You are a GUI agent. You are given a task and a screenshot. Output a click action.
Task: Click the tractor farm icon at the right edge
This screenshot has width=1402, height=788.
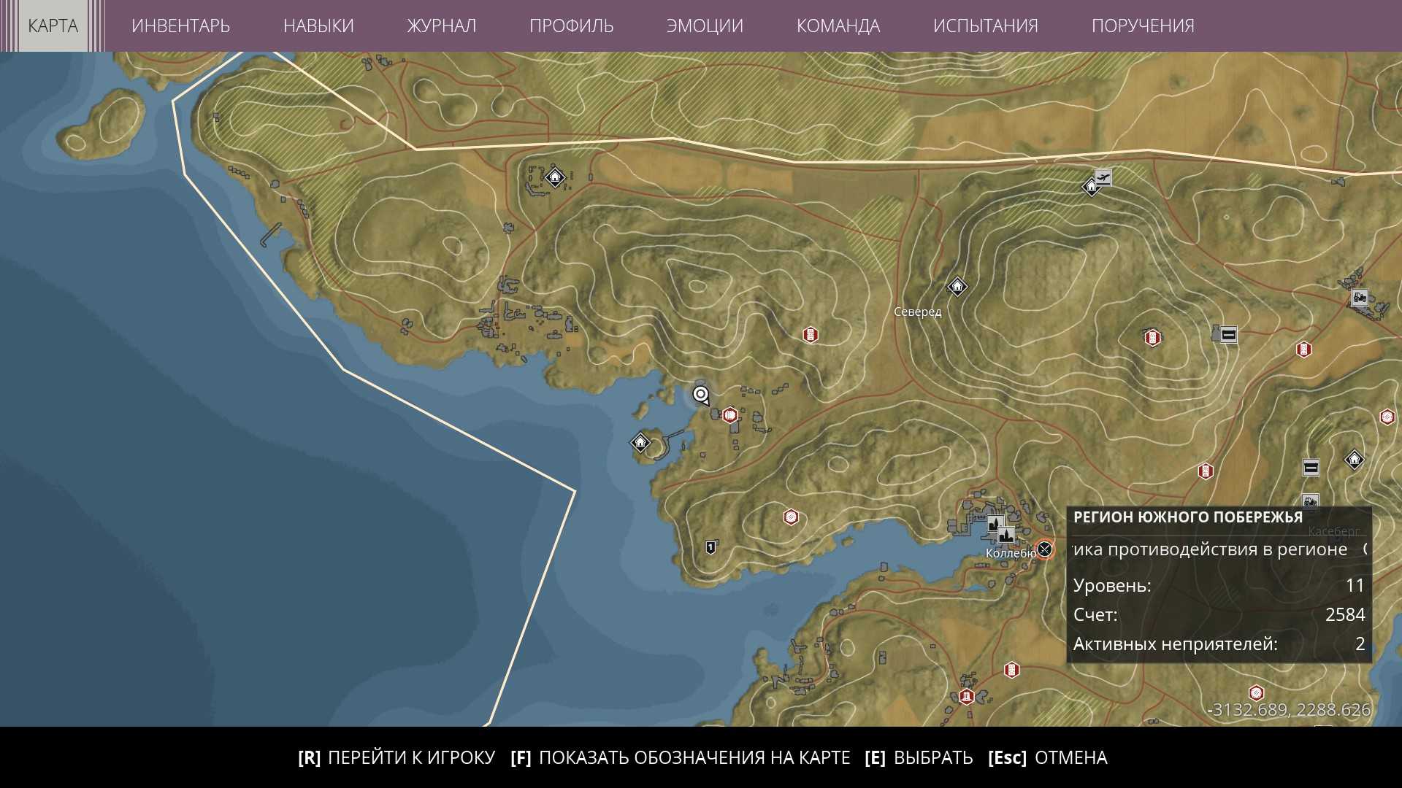[x=1359, y=297]
